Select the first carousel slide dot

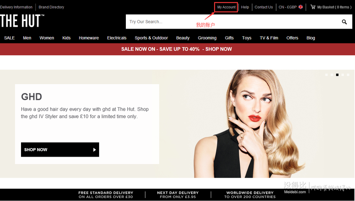(x=326, y=75)
